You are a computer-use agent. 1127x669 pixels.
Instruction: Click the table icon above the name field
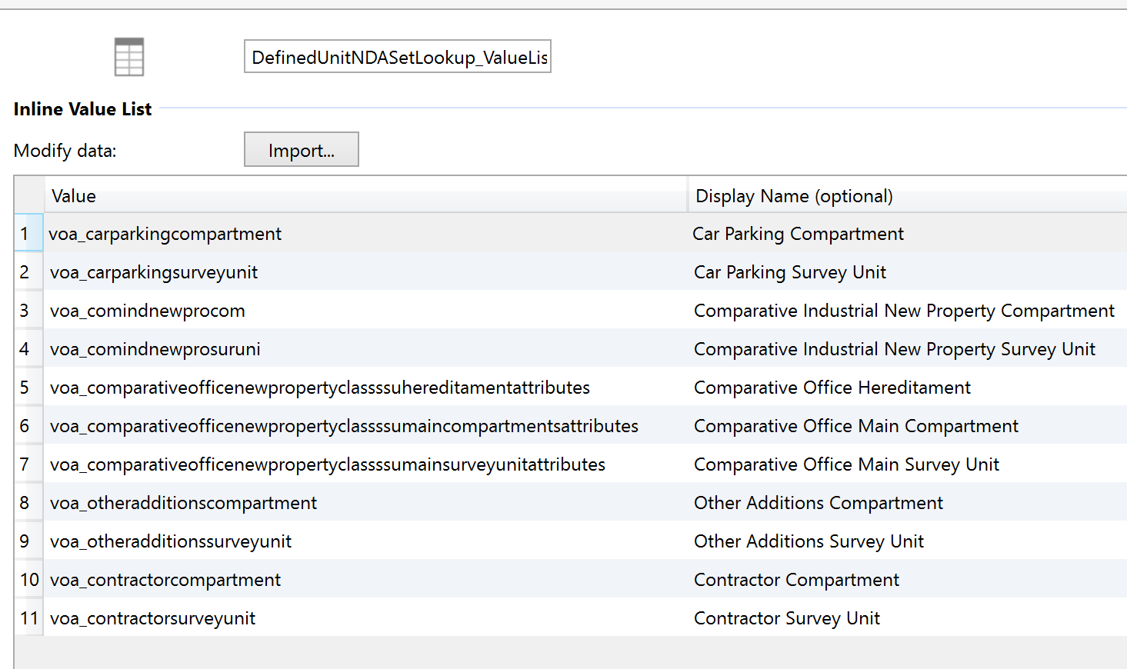tap(128, 55)
